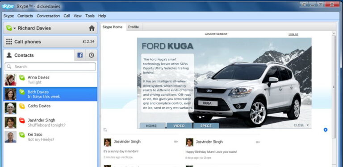This screenshot has width=343, height=167.
Task: Click SPECS tab in Ford Kuga ad
Action: tap(206, 126)
